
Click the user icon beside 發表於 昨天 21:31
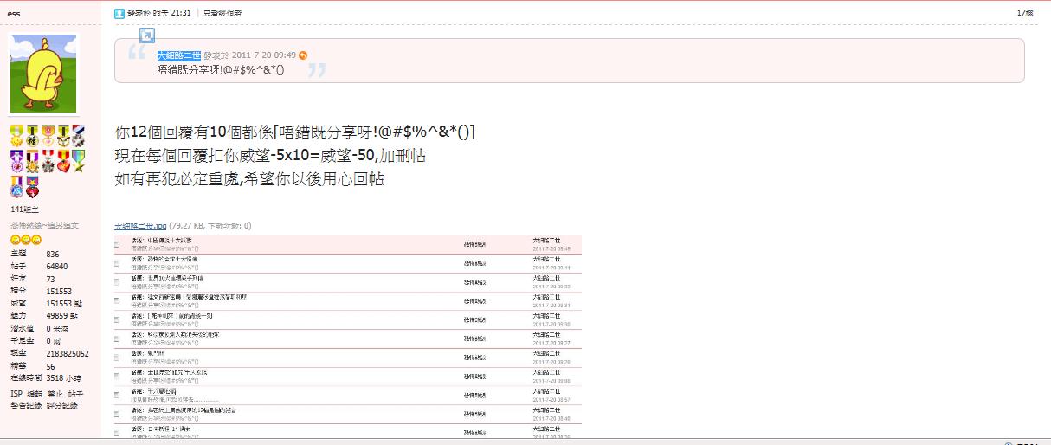point(119,14)
